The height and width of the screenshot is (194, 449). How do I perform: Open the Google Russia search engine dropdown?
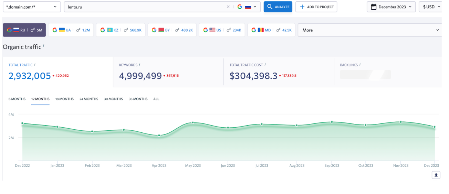point(248,7)
